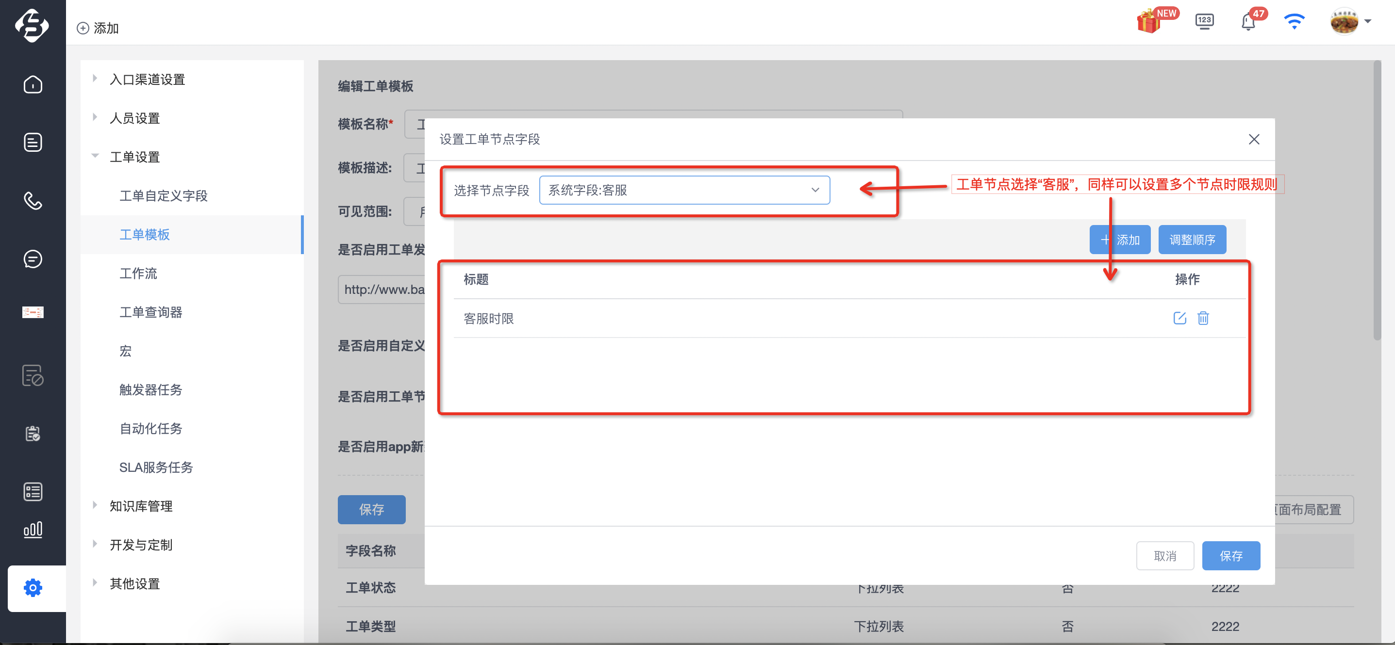
Task: Click the chat bubble icon in the sidebar
Action: pyautogui.click(x=33, y=258)
